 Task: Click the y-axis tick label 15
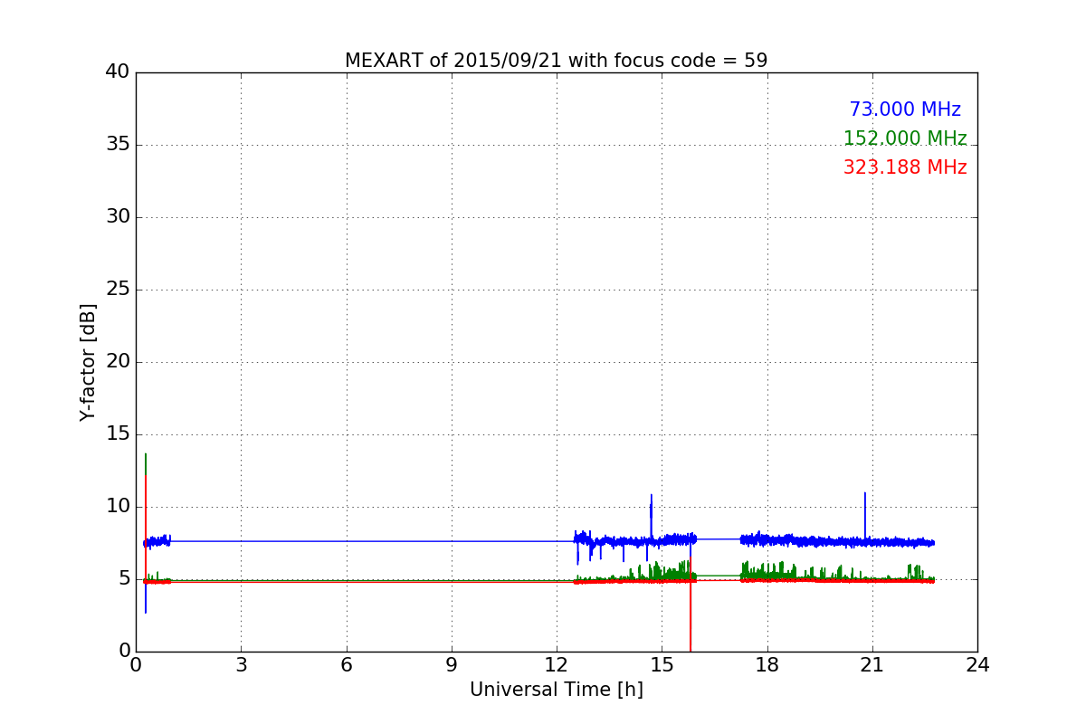(118, 434)
